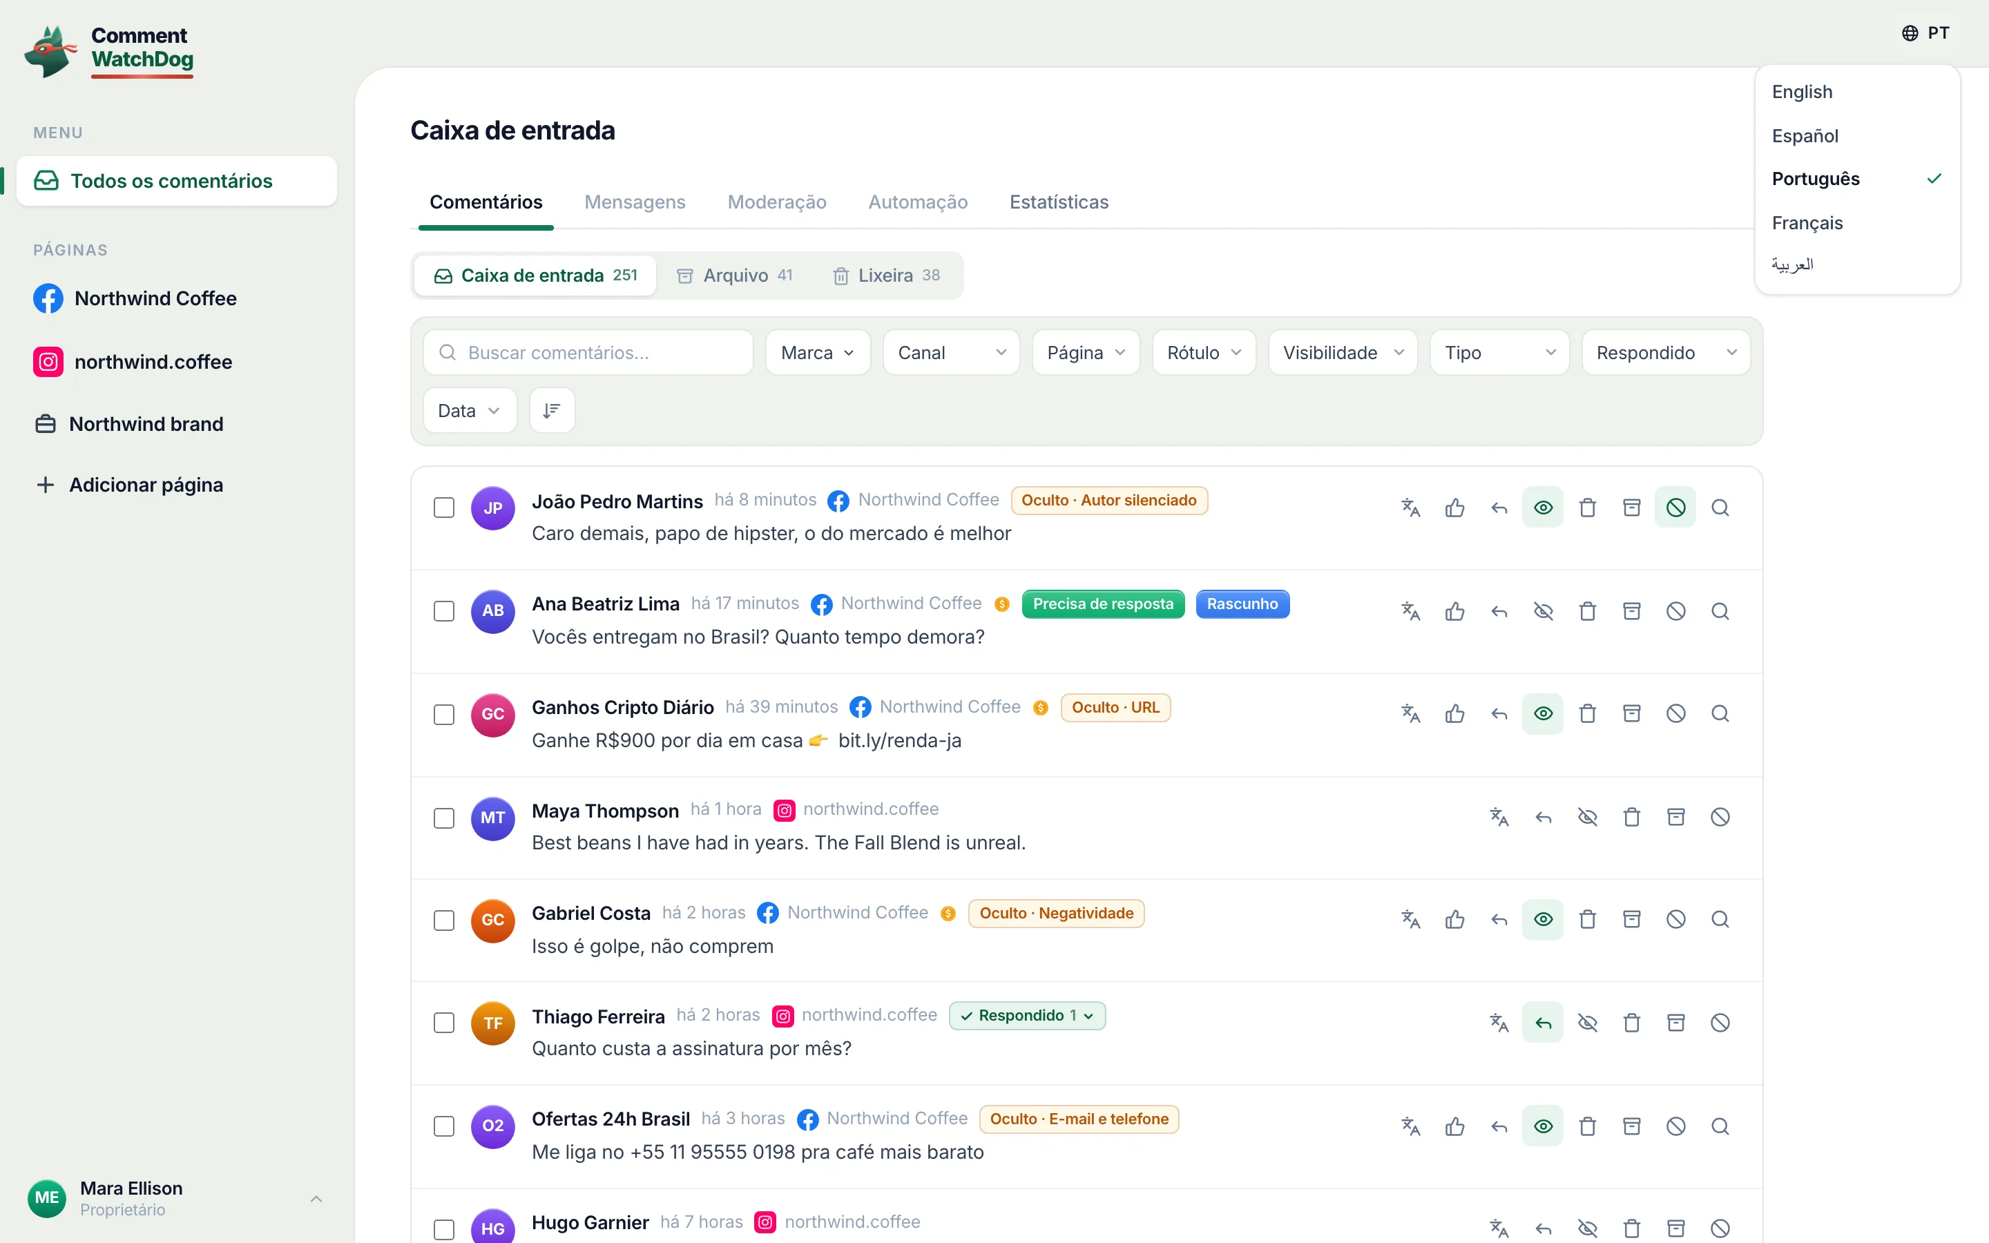1989x1243 pixels.
Task: Focus the Buscar comentários search field
Action: point(588,353)
